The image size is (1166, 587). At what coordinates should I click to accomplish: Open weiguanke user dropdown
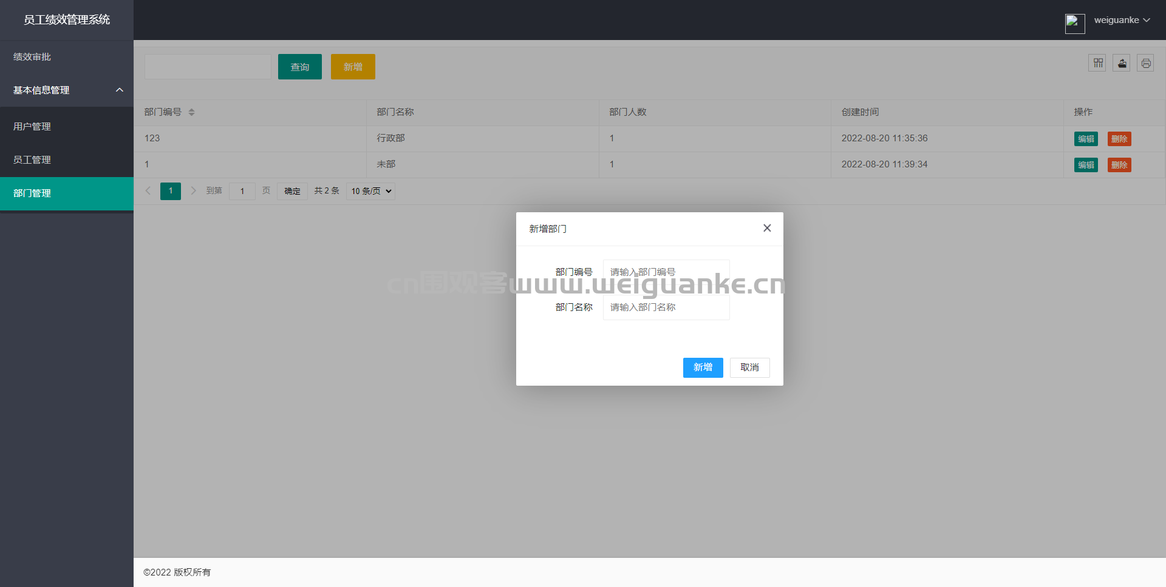pos(1122,20)
